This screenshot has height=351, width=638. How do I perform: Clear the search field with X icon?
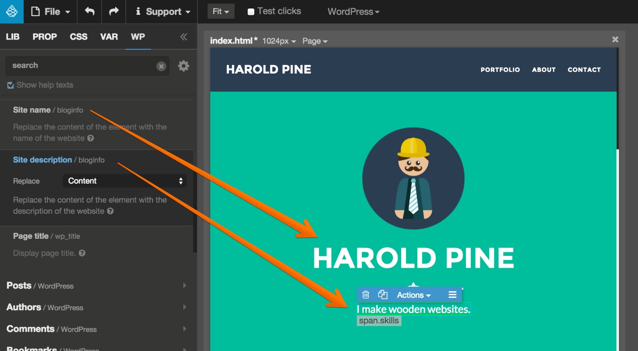point(161,66)
